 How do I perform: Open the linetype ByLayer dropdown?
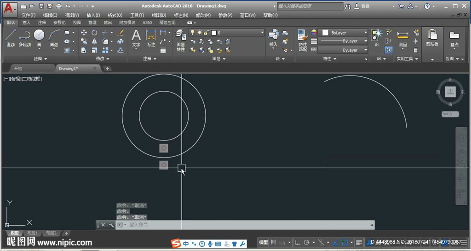[x=343, y=50]
